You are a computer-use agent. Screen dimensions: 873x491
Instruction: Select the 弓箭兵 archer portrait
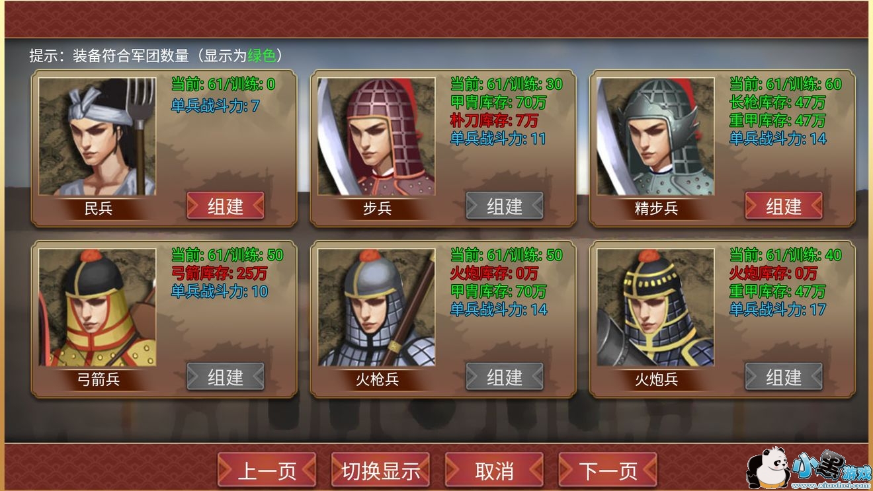[97, 307]
